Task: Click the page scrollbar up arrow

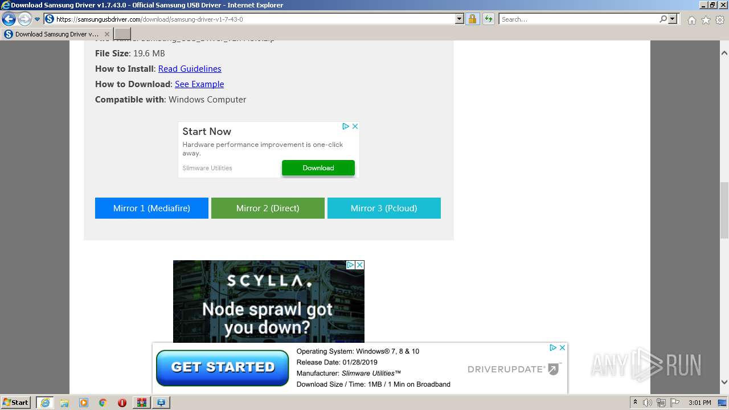Action: click(724, 53)
